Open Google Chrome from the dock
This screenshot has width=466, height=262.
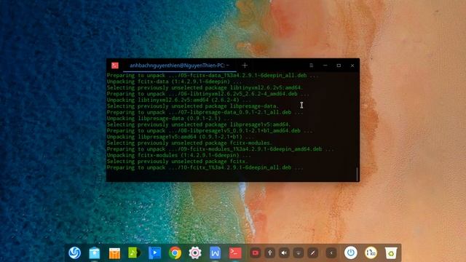tap(175, 253)
